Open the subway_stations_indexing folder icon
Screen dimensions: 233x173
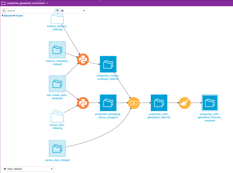(57, 19)
